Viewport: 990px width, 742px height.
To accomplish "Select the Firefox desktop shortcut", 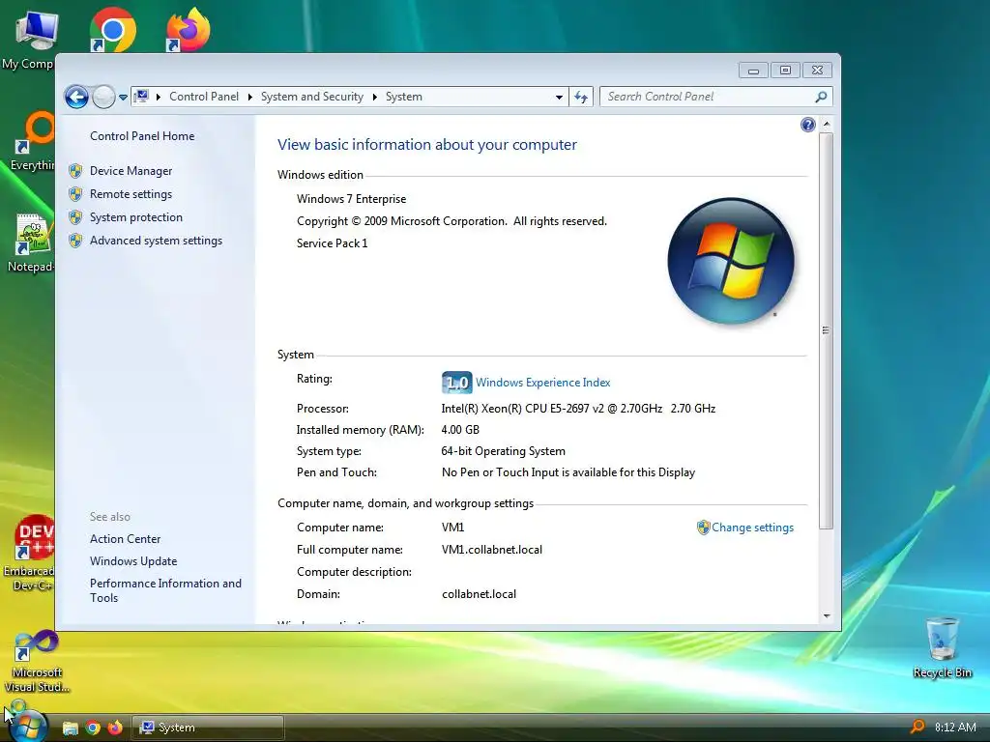I will point(189,29).
